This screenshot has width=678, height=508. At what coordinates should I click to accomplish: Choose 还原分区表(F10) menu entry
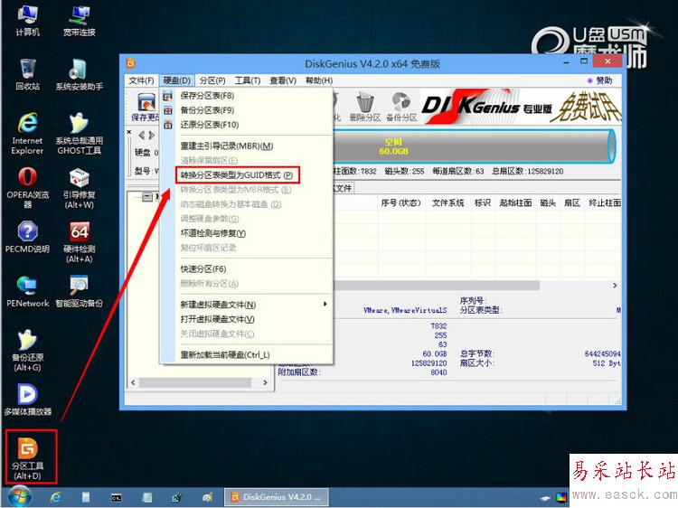[x=210, y=125]
